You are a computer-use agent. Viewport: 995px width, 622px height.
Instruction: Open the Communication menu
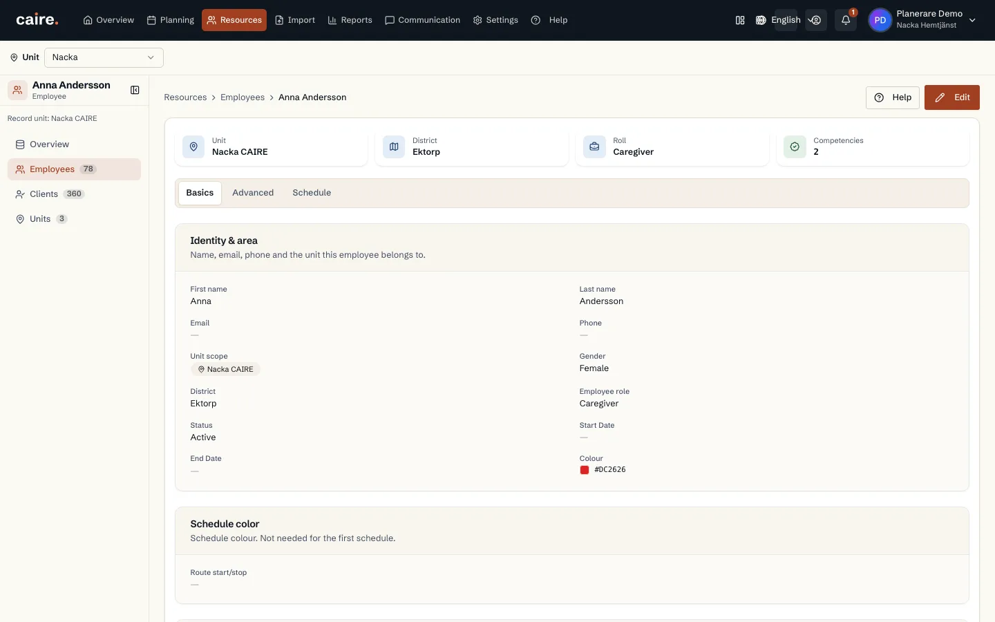click(422, 20)
